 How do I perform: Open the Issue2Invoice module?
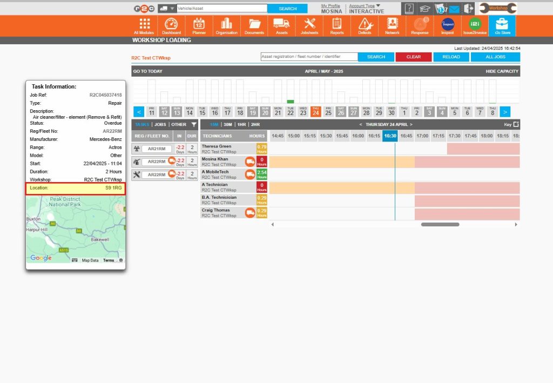click(x=475, y=25)
